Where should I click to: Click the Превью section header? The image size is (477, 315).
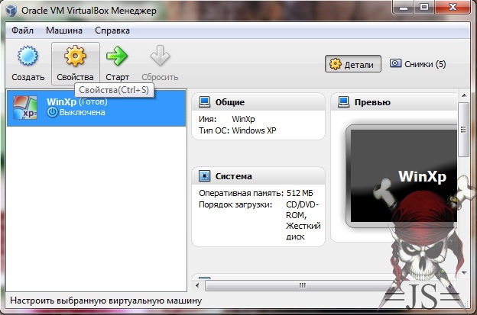pos(394,102)
